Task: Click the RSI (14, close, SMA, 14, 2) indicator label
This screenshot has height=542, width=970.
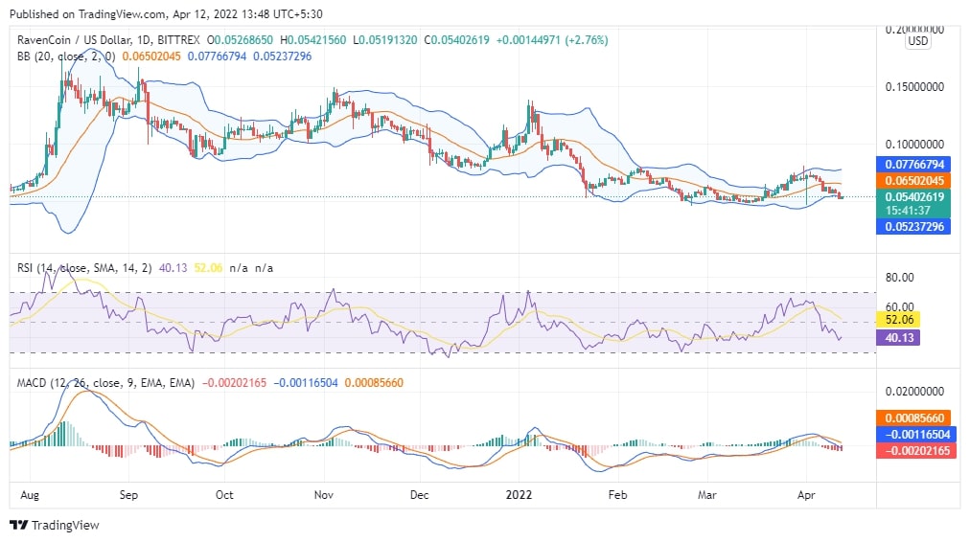Action: (x=84, y=268)
